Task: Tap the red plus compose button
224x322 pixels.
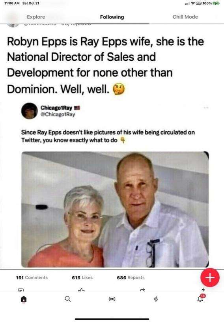Action: [210, 277]
